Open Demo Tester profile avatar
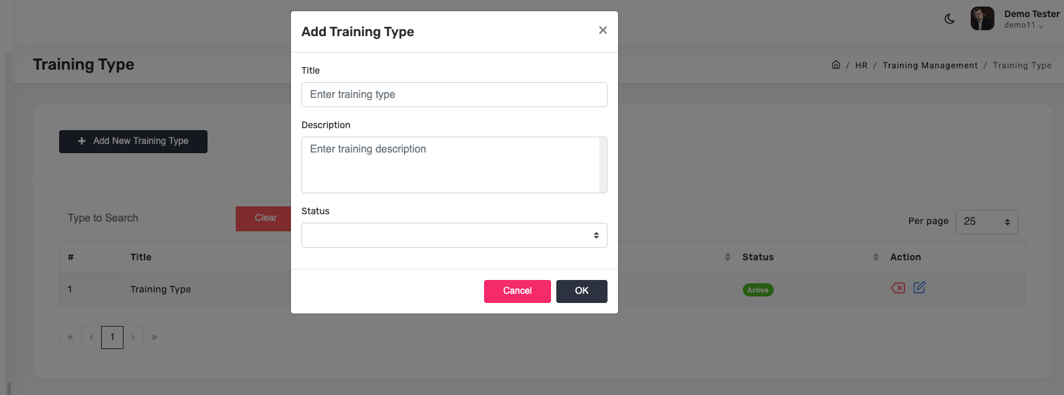This screenshot has width=1064, height=395. point(983,18)
